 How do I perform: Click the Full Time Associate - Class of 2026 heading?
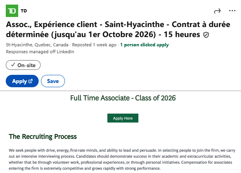tap(123, 98)
